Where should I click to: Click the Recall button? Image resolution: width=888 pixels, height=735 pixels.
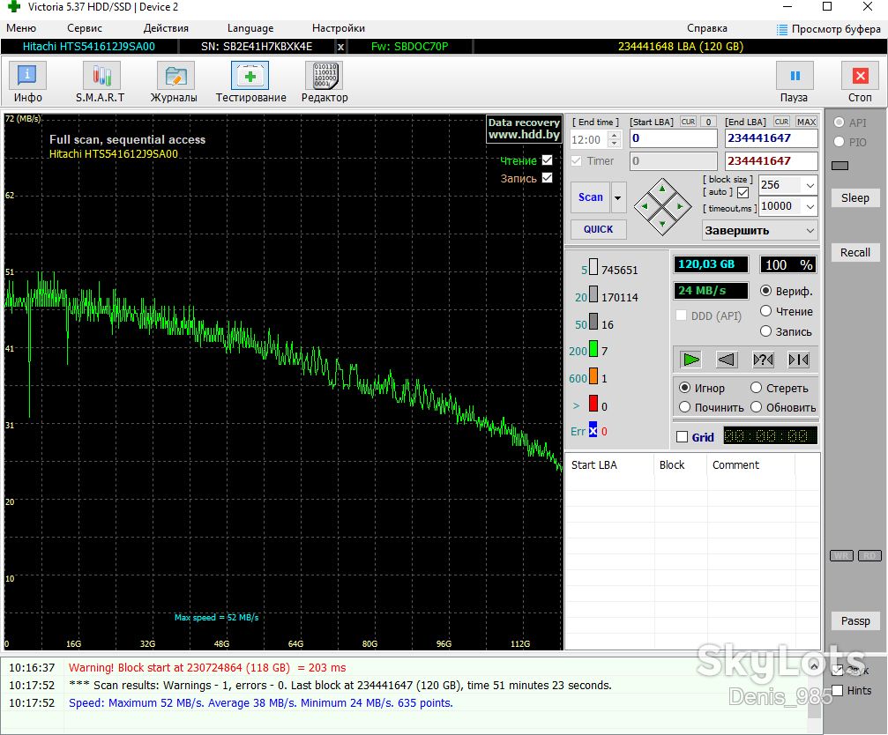[x=854, y=252]
